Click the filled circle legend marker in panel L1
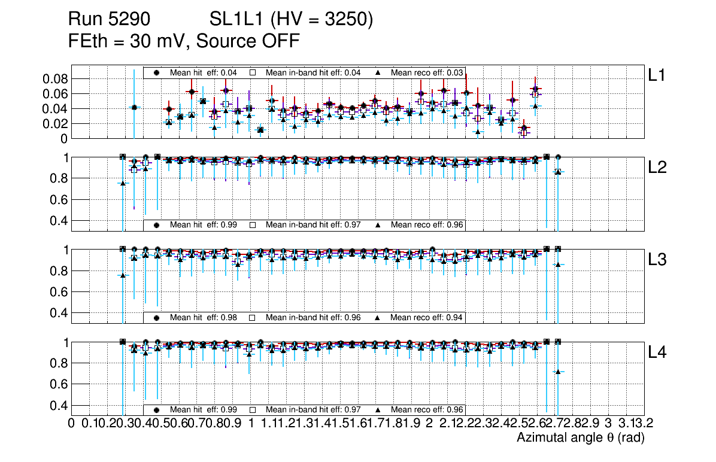This screenshot has width=716, height=462. pos(157,72)
